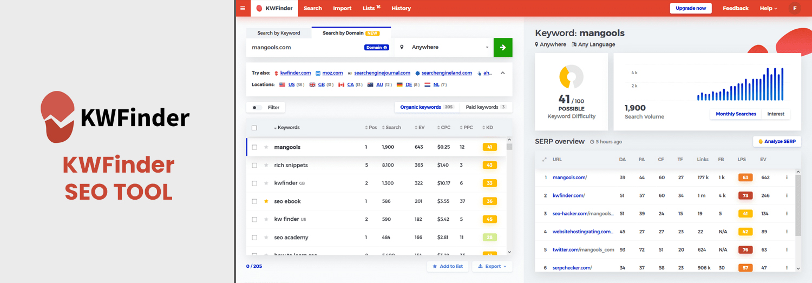Click the location pin icon
Viewport: 812px width, 283px height.
click(402, 47)
